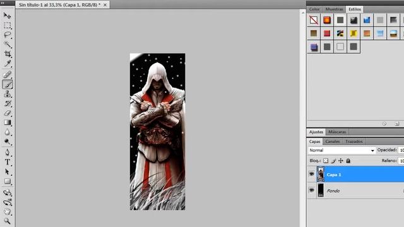The height and width of the screenshot is (227, 404).
Task: Switch to the Capas tab
Action: 314,141
